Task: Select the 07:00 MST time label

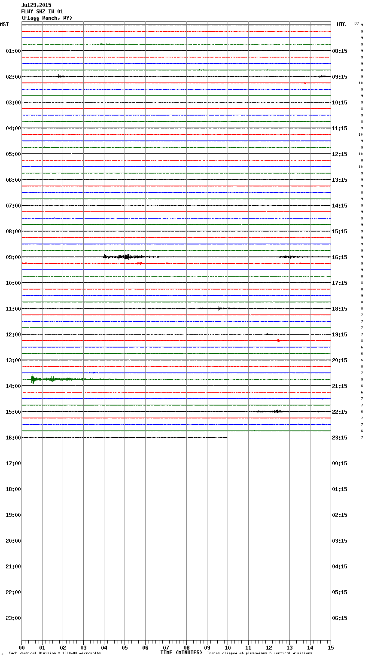Action: click(13, 206)
